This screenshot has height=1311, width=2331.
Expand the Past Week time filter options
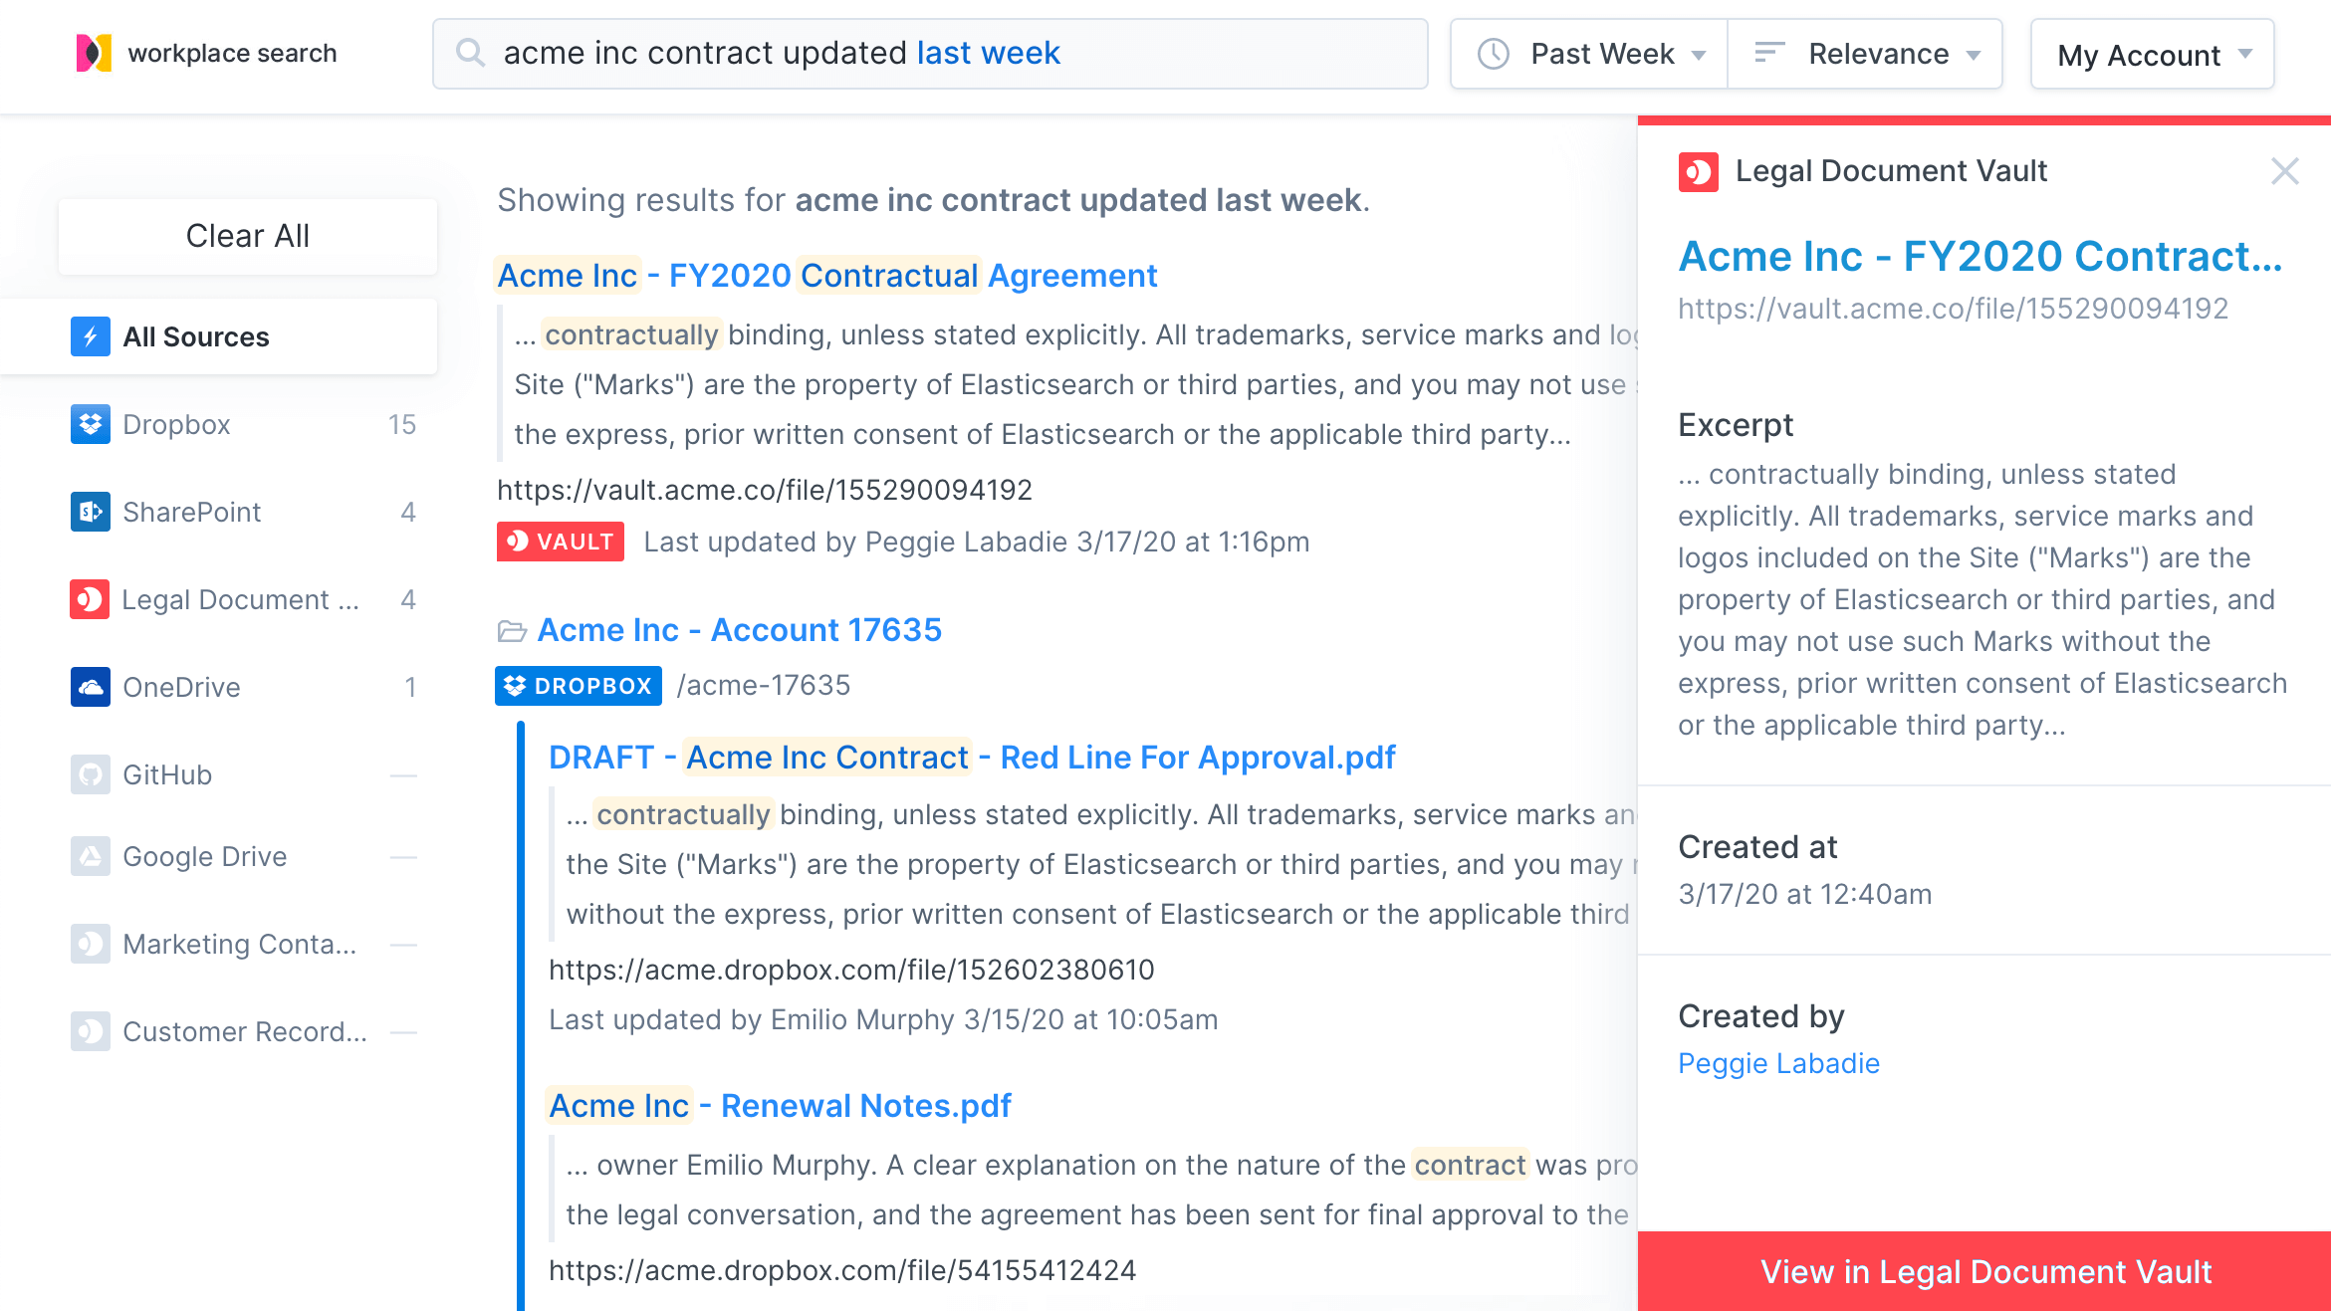pyautogui.click(x=1585, y=53)
